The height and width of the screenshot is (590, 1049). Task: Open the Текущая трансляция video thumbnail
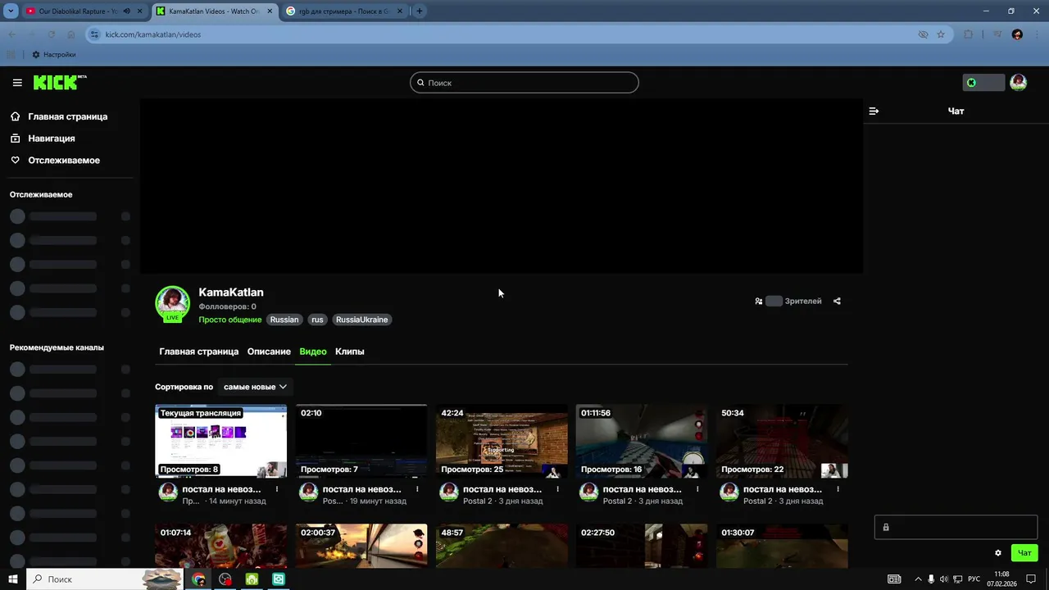221,441
